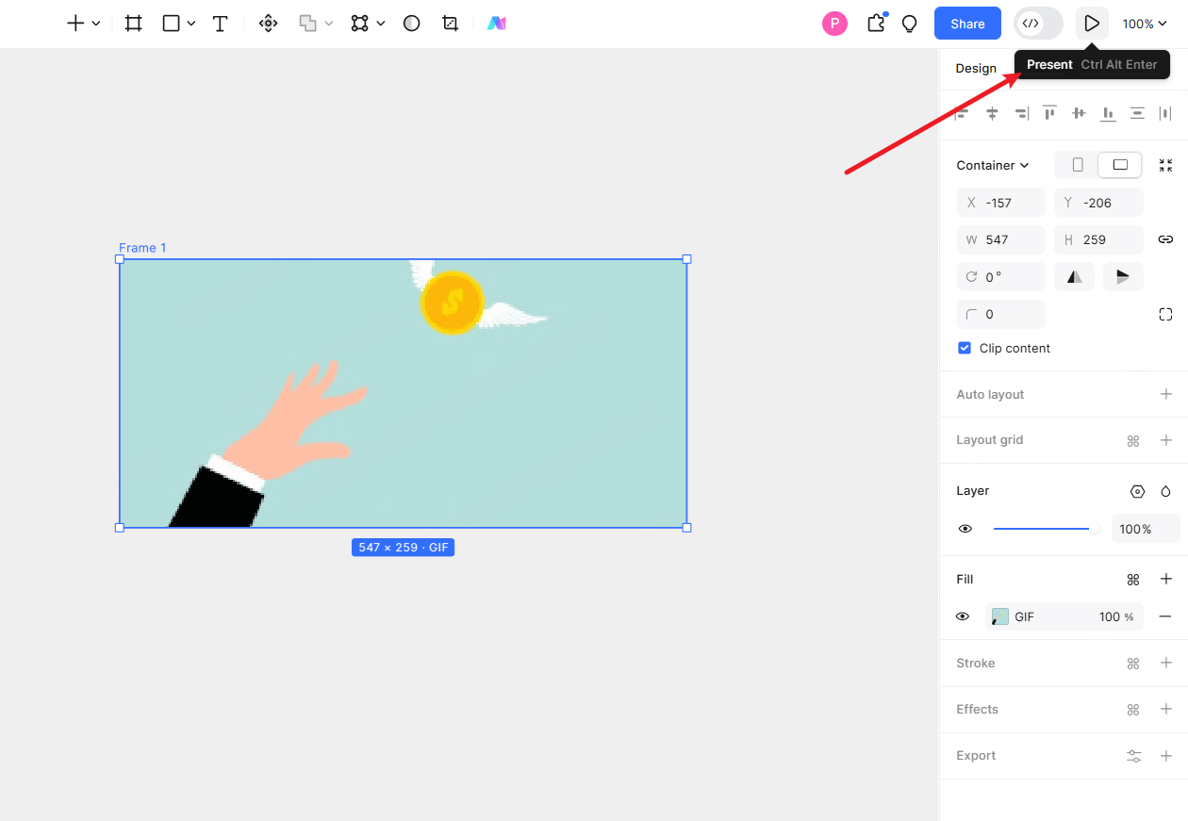Click the boolean operation icon
This screenshot has width=1188, height=821.
point(307,24)
